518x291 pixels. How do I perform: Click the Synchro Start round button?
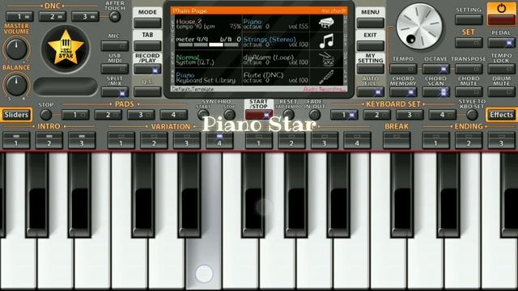tap(203, 115)
